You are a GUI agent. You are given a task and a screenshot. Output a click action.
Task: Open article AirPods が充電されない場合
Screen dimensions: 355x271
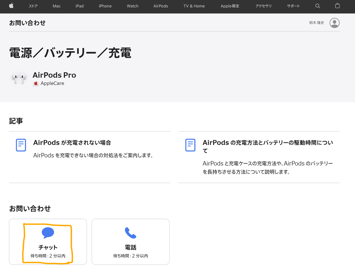tap(72, 142)
